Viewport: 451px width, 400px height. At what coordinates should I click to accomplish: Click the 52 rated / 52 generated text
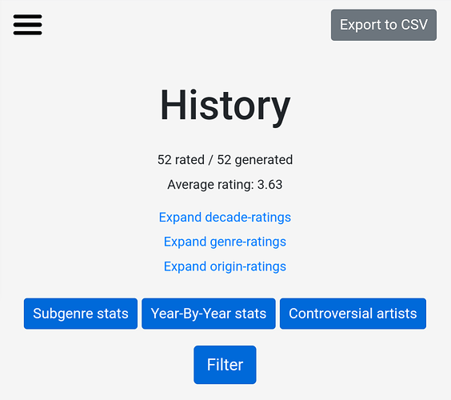(225, 160)
